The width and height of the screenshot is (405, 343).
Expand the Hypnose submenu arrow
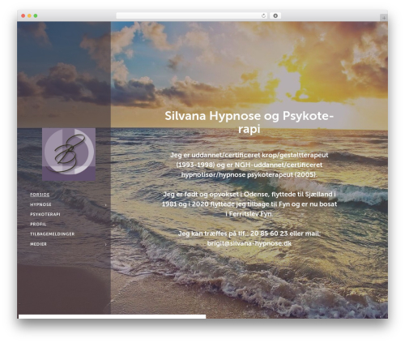click(x=105, y=205)
